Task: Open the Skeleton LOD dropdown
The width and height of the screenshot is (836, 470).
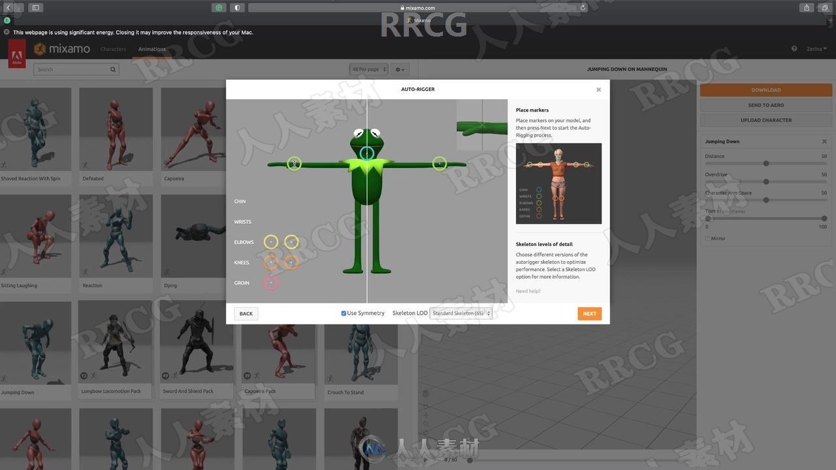Action: [461, 313]
